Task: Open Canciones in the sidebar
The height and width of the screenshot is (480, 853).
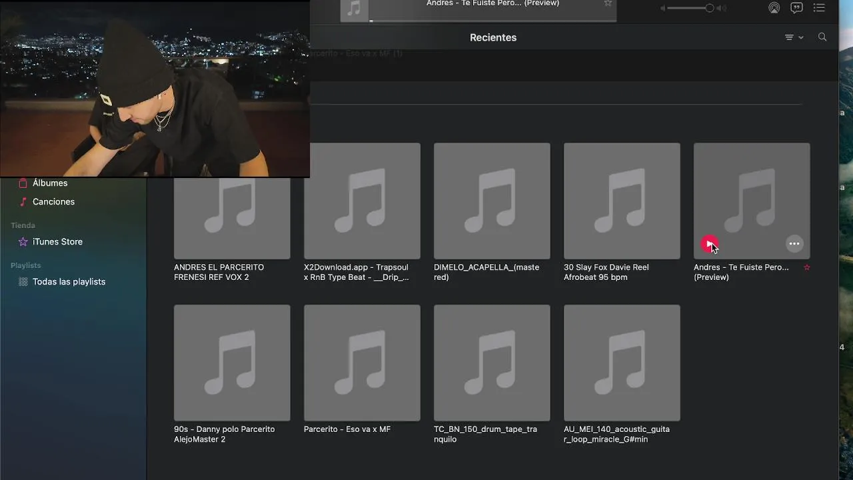Action: coord(53,201)
